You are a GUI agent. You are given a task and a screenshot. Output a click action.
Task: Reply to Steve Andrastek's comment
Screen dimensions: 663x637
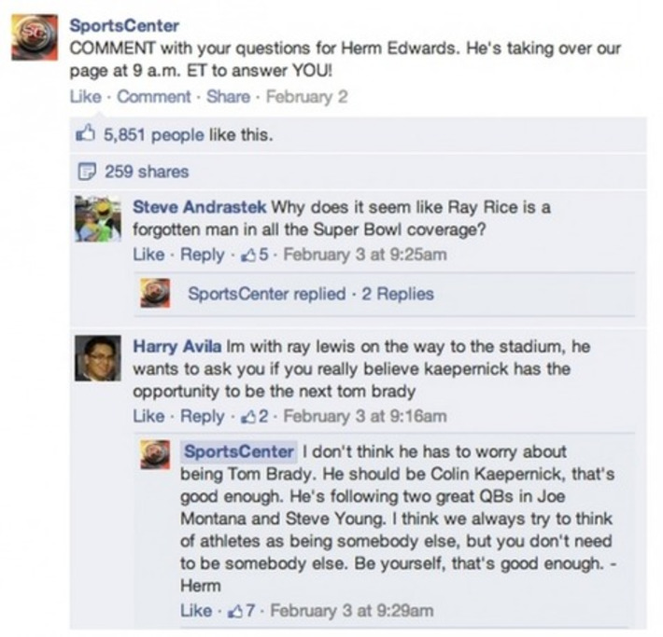201,255
